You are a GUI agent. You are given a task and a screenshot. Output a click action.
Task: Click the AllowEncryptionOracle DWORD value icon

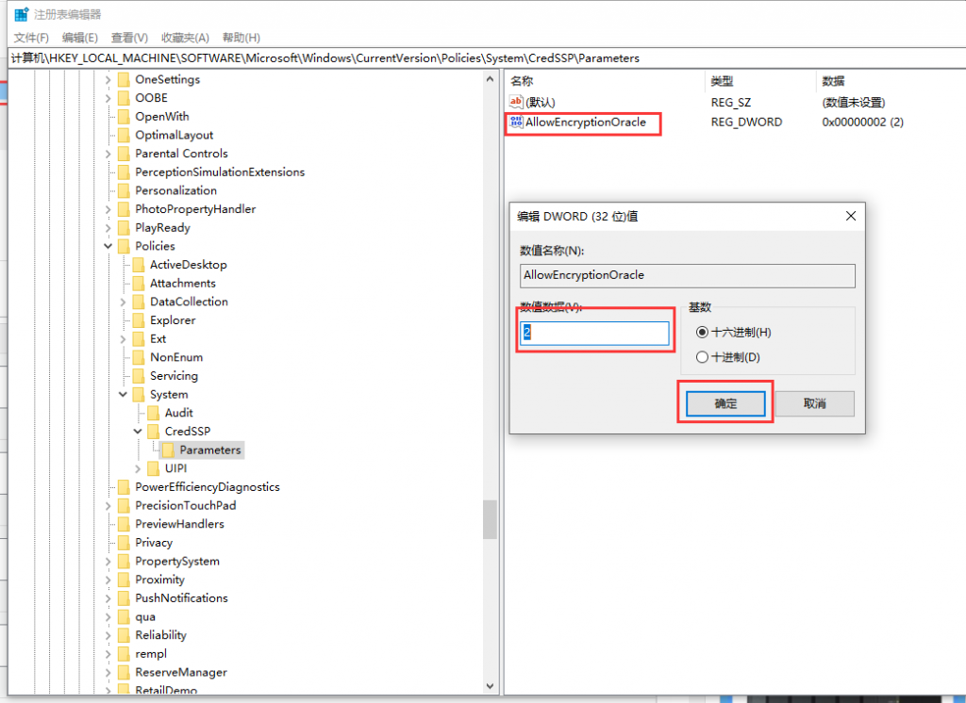click(516, 123)
